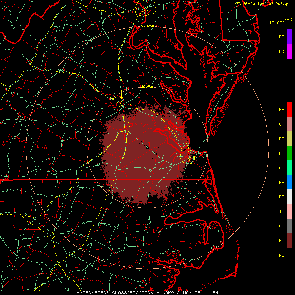Click the Hydrometeor Classification KAKQ caption

[147, 293]
